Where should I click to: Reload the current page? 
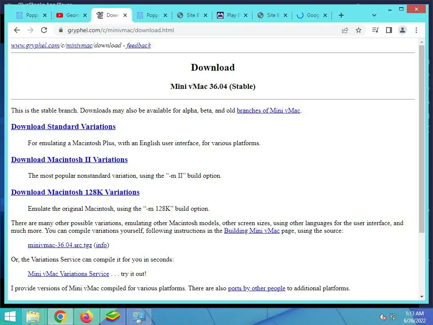pyautogui.click(x=44, y=30)
